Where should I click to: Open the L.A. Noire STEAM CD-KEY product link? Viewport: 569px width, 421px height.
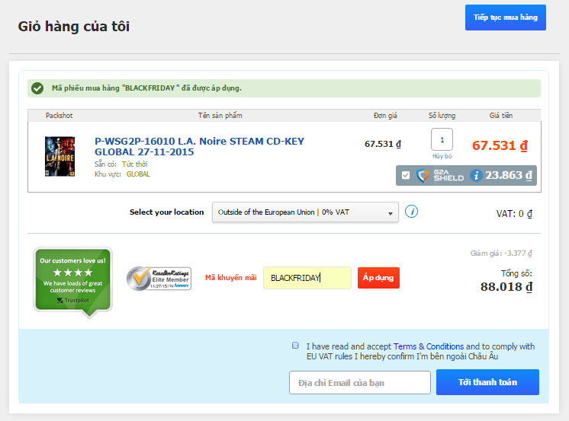click(199, 146)
